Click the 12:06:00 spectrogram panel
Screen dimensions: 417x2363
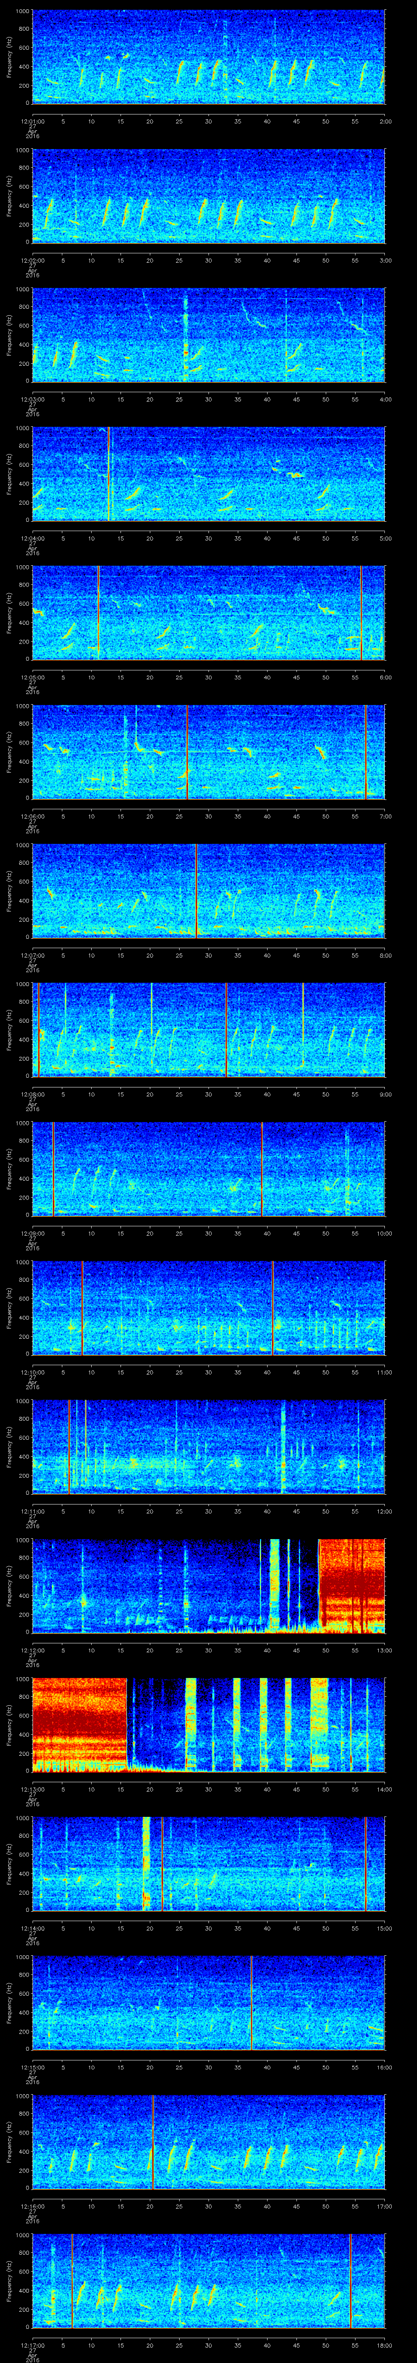point(209,752)
